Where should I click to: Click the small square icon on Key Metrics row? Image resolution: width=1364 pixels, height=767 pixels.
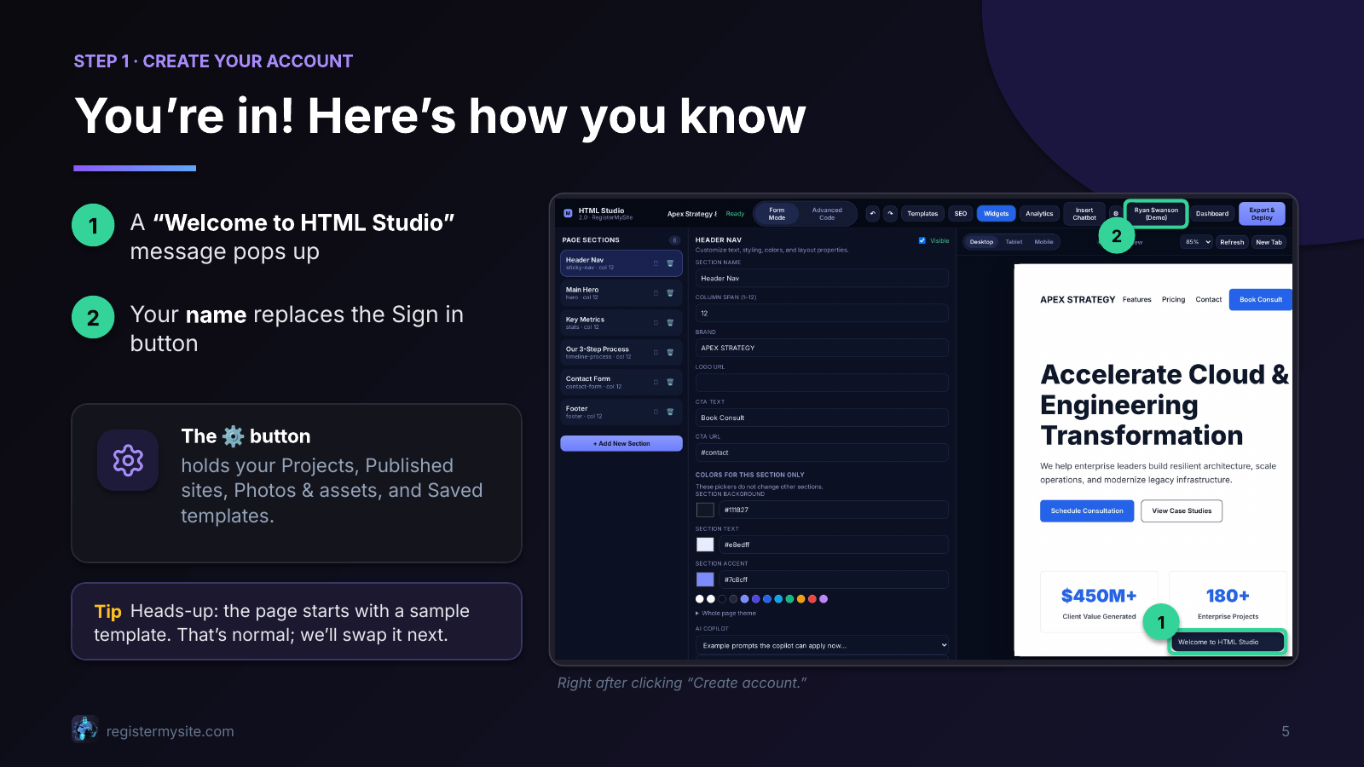coord(656,323)
